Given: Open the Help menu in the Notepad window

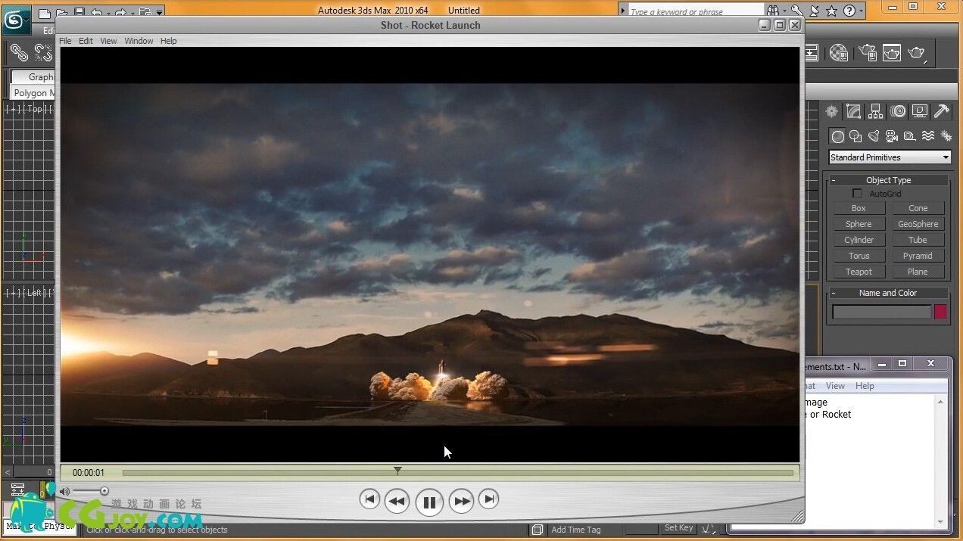Looking at the screenshot, I should (865, 386).
